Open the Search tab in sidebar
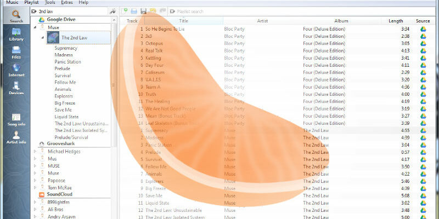439x219 pixels. 16,16
